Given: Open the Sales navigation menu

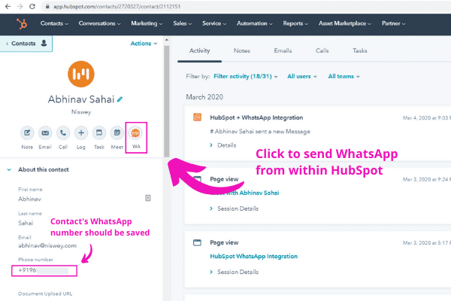Looking at the screenshot, I should 183,23.
